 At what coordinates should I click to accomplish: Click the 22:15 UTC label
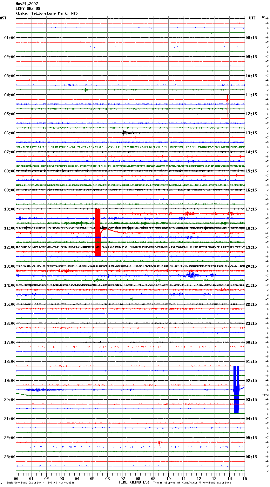click(x=251, y=304)
